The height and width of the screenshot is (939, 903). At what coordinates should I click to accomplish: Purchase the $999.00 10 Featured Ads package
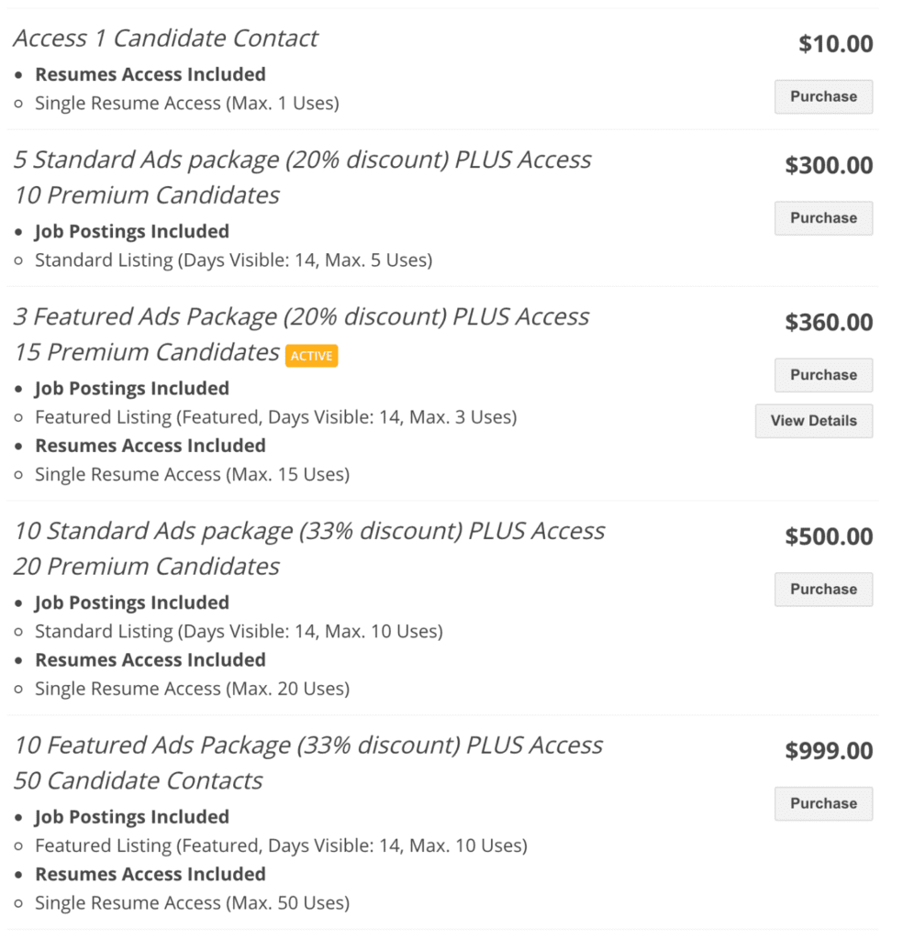coord(823,803)
